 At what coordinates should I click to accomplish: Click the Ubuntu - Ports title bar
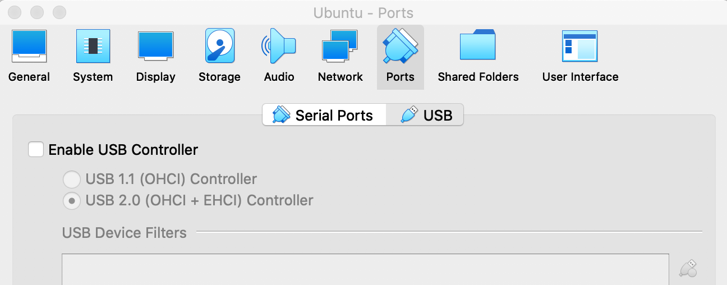pos(363,12)
